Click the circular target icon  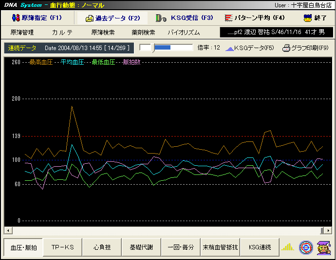click(305, 247)
